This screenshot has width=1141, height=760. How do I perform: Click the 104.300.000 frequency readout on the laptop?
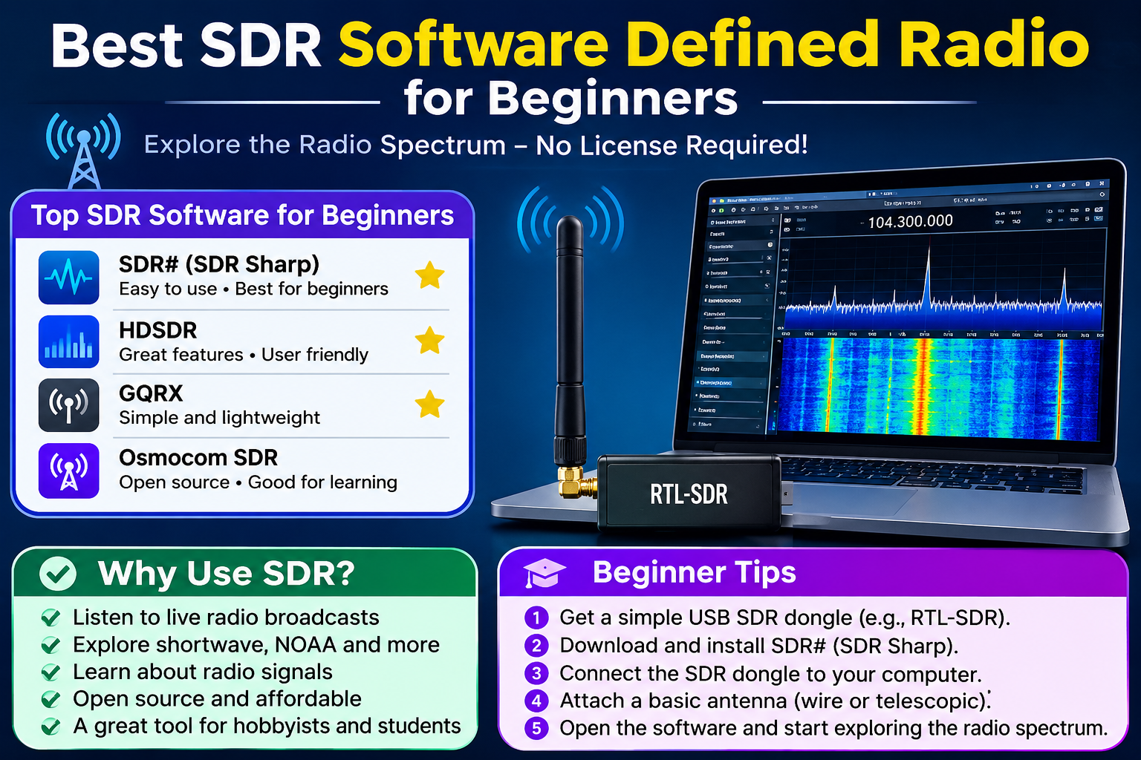tap(910, 221)
